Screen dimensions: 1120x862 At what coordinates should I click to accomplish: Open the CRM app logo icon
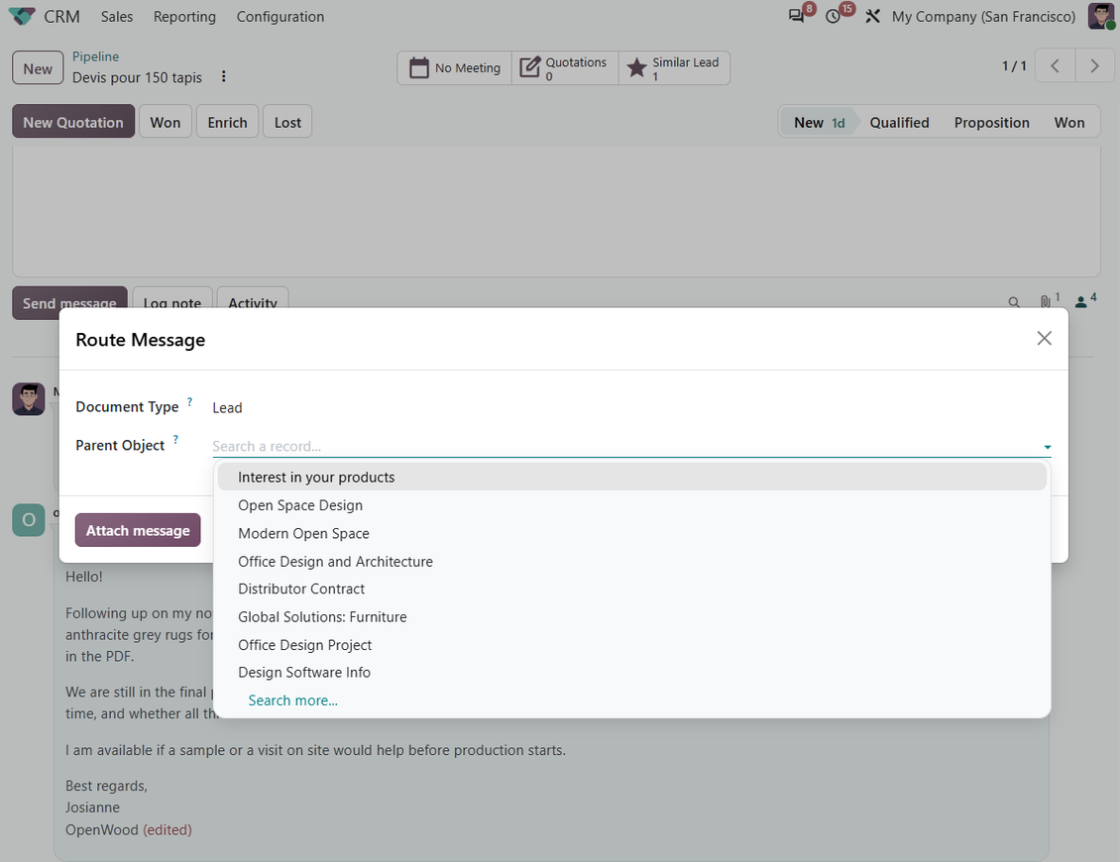pos(22,16)
